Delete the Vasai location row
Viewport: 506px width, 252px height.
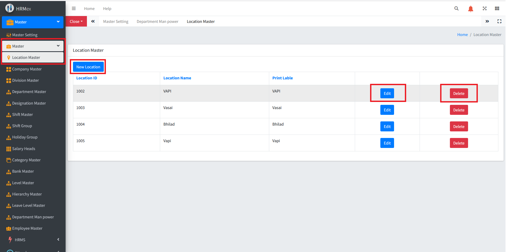point(459,110)
